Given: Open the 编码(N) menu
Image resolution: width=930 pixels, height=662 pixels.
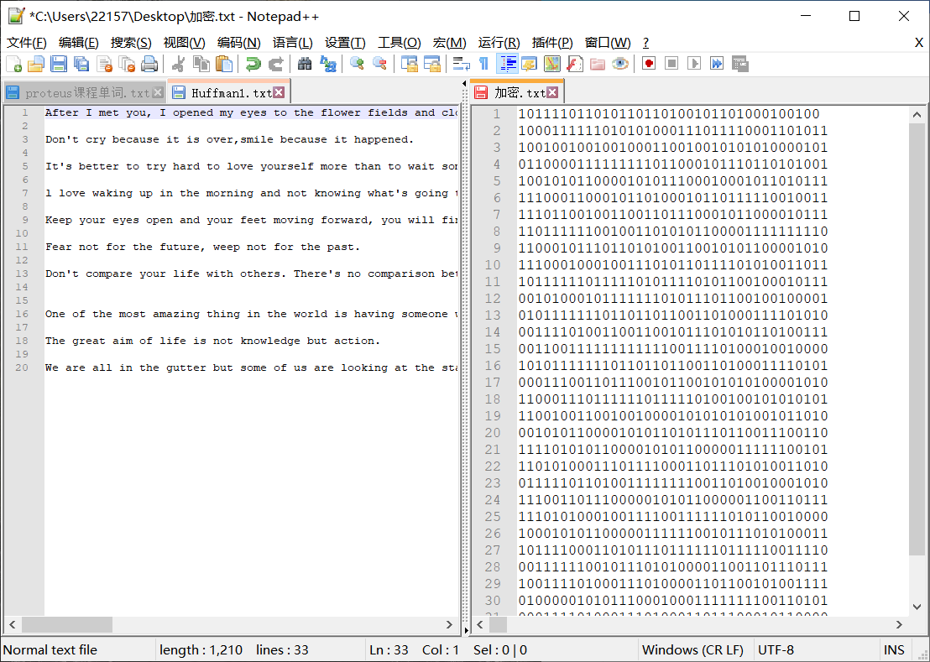Looking at the screenshot, I should coord(238,43).
